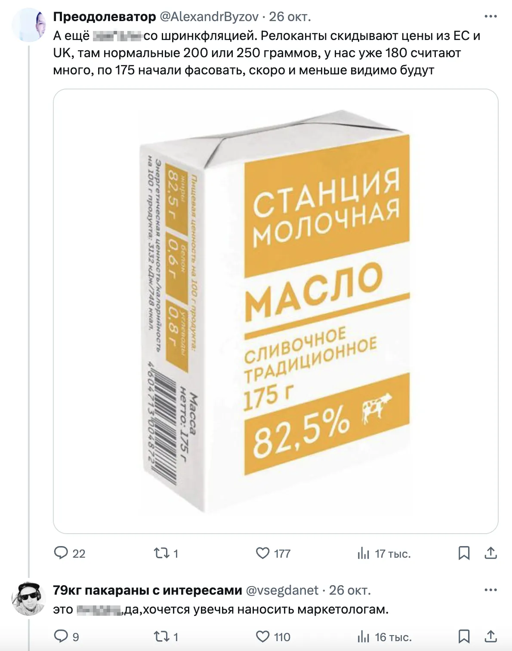The image size is (512, 651).
Task: Open the @AlexandrByzov handle link
Action: pos(209,17)
